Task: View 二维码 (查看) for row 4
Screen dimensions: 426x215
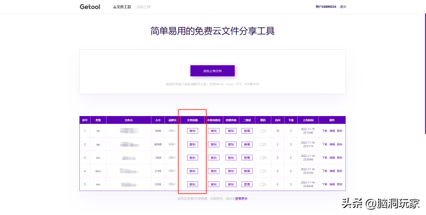Action: pos(247,171)
